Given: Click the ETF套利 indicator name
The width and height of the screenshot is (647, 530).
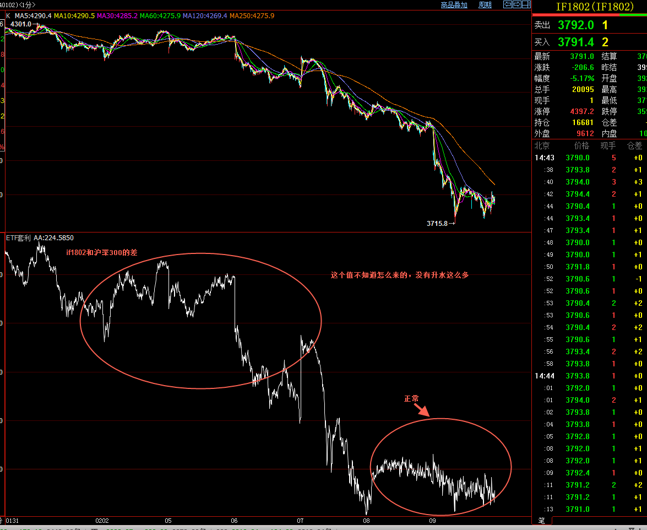Looking at the screenshot, I should [x=18, y=238].
